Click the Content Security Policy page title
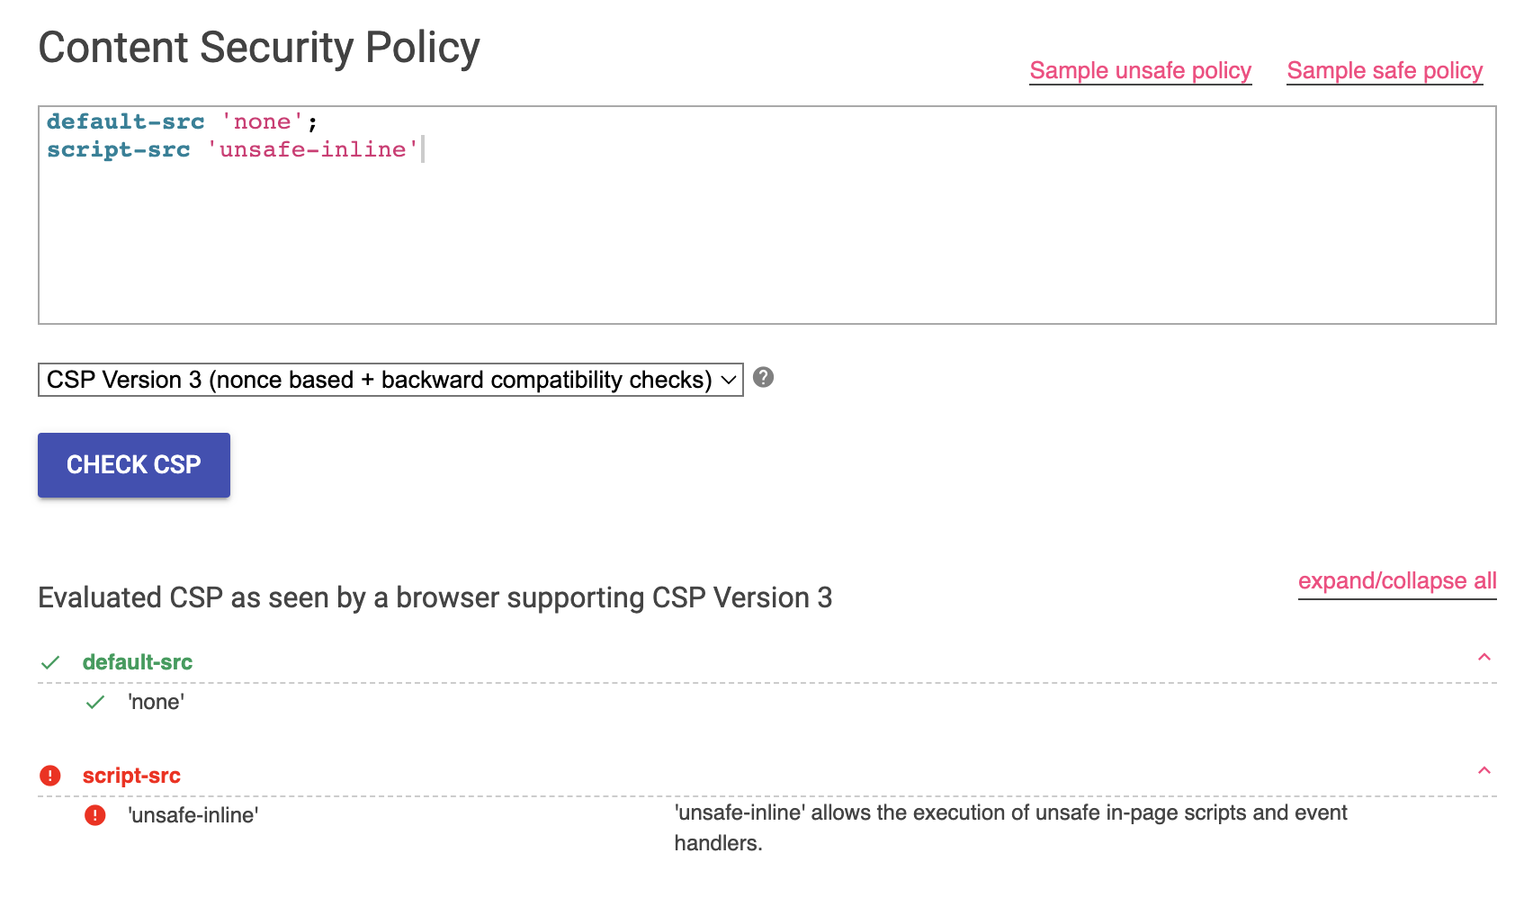Viewport: 1533px width, 898px height. tap(259, 49)
